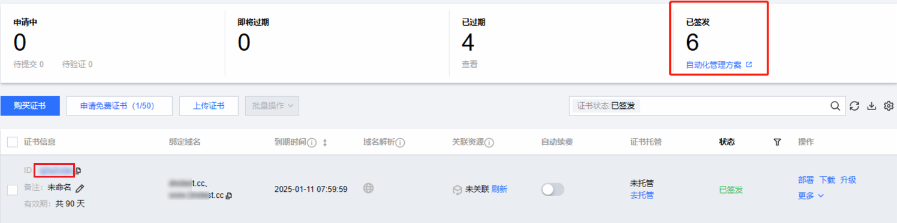Copy the bound domain names

228,195
